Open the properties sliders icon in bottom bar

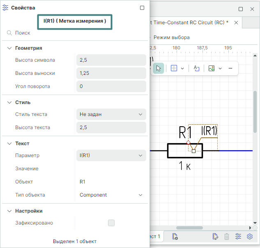(238, 236)
